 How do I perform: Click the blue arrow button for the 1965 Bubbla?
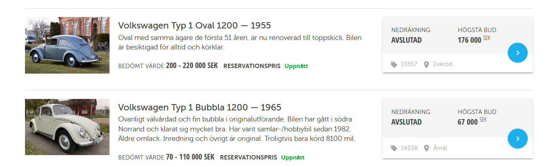pos(517,139)
